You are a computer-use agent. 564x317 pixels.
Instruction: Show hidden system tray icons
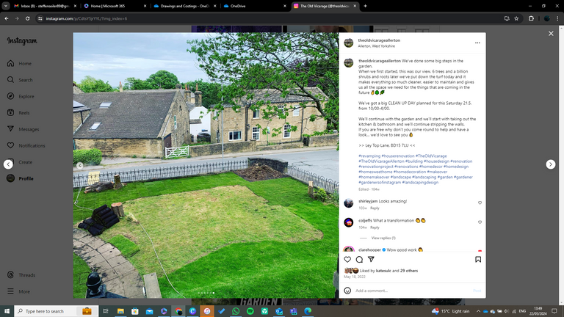478,311
